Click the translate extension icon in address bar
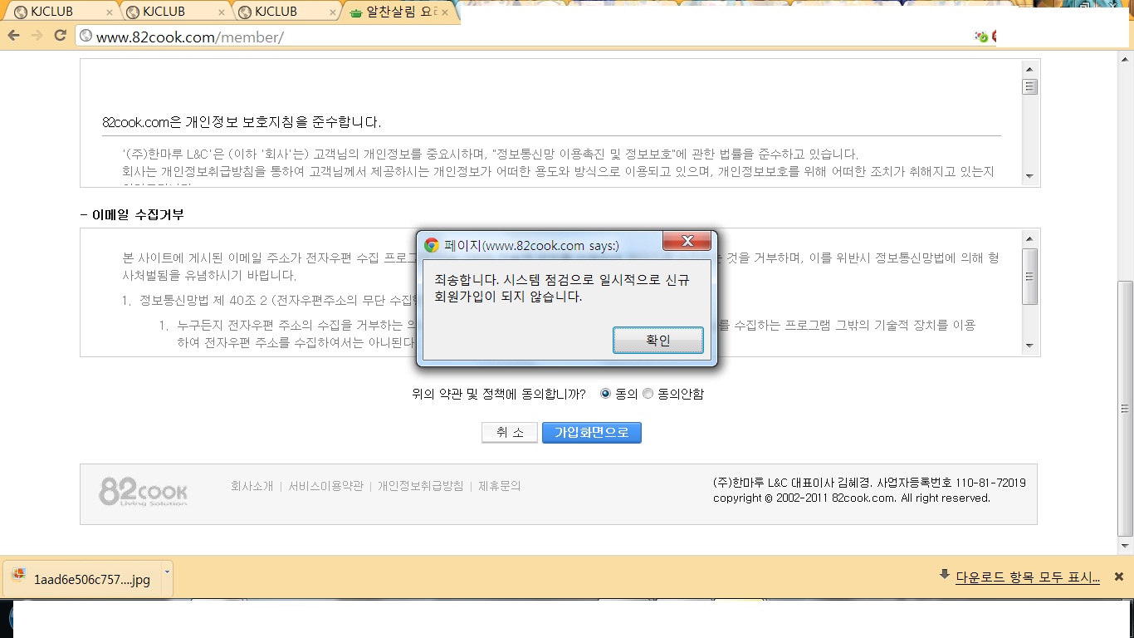Screen dimensions: 1134x638 [x=981, y=37]
